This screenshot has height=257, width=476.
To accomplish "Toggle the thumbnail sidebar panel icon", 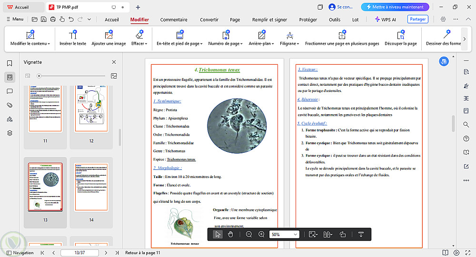I will [10, 77].
